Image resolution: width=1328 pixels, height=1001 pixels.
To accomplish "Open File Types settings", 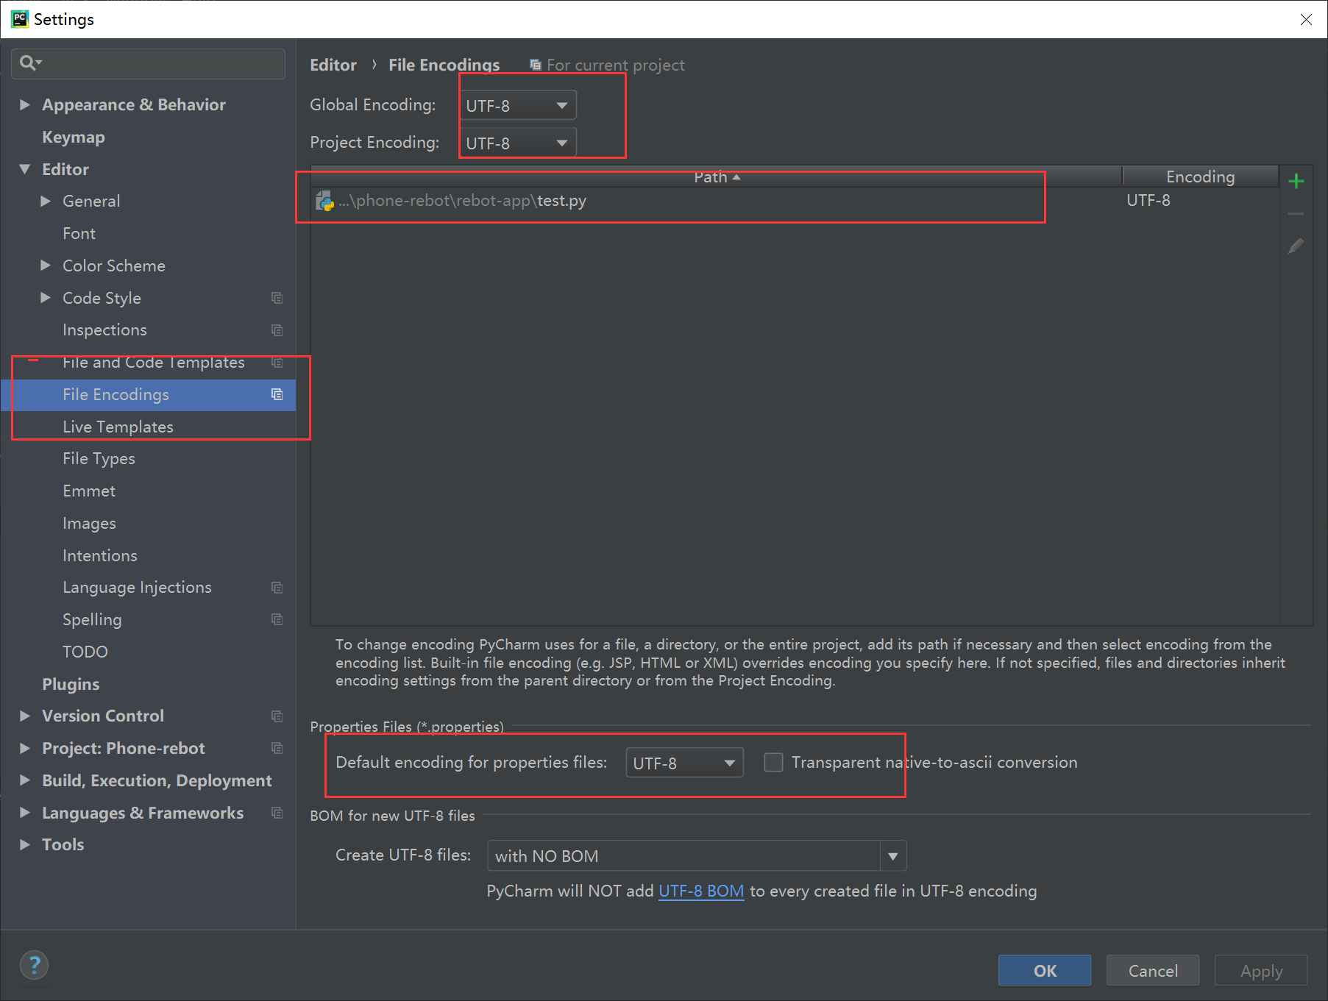I will (99, 459).
